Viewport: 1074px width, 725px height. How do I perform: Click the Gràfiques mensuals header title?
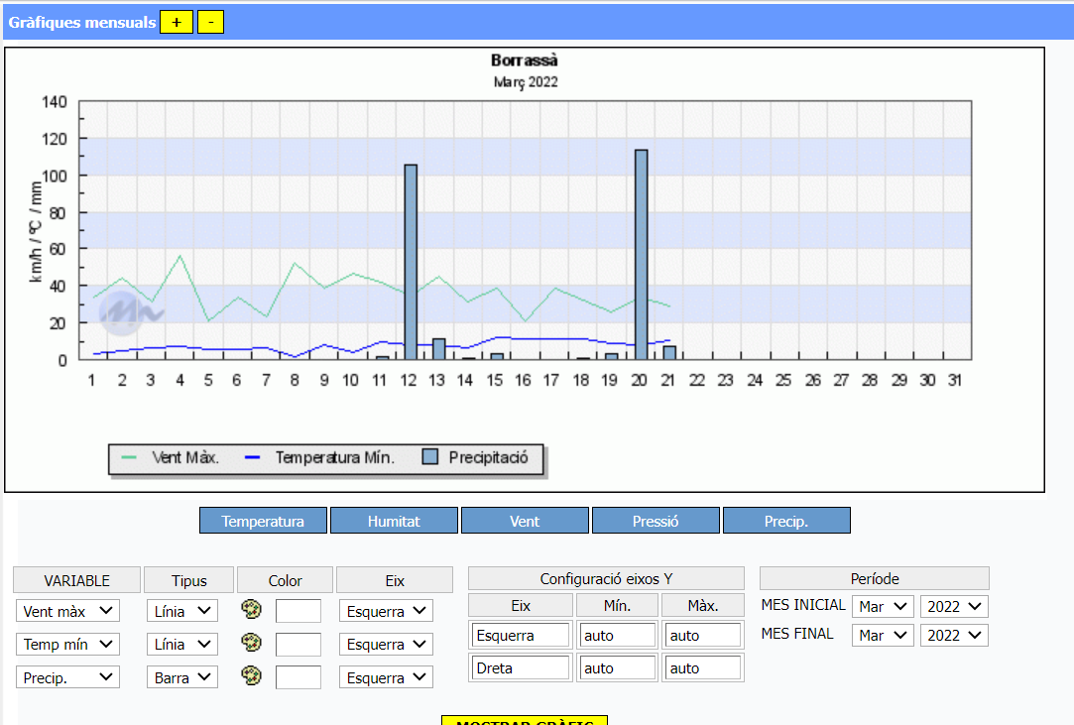pos(82,22)
